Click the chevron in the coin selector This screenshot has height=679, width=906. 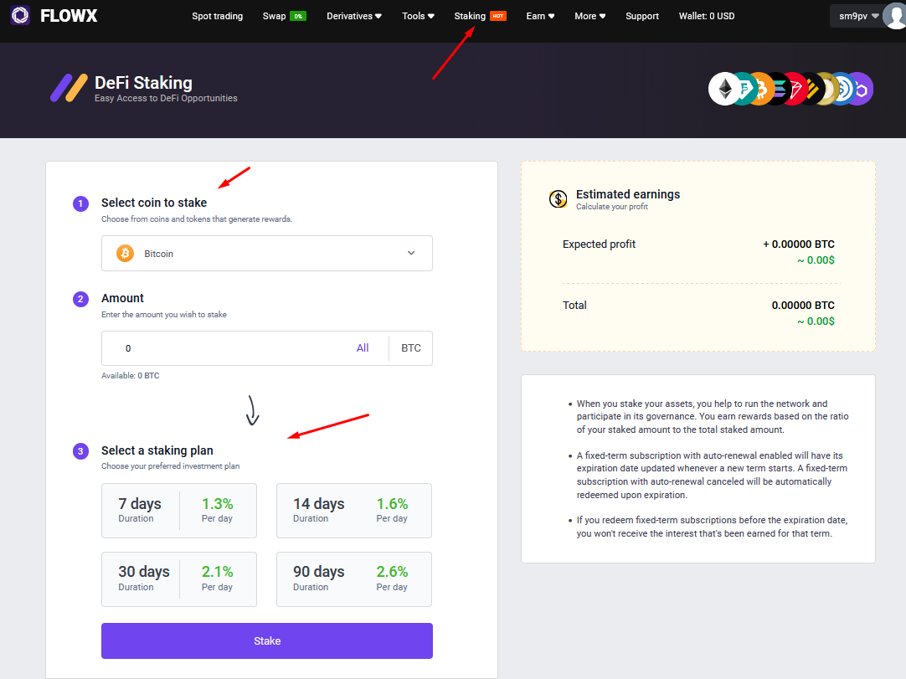(x=411, y=253)
